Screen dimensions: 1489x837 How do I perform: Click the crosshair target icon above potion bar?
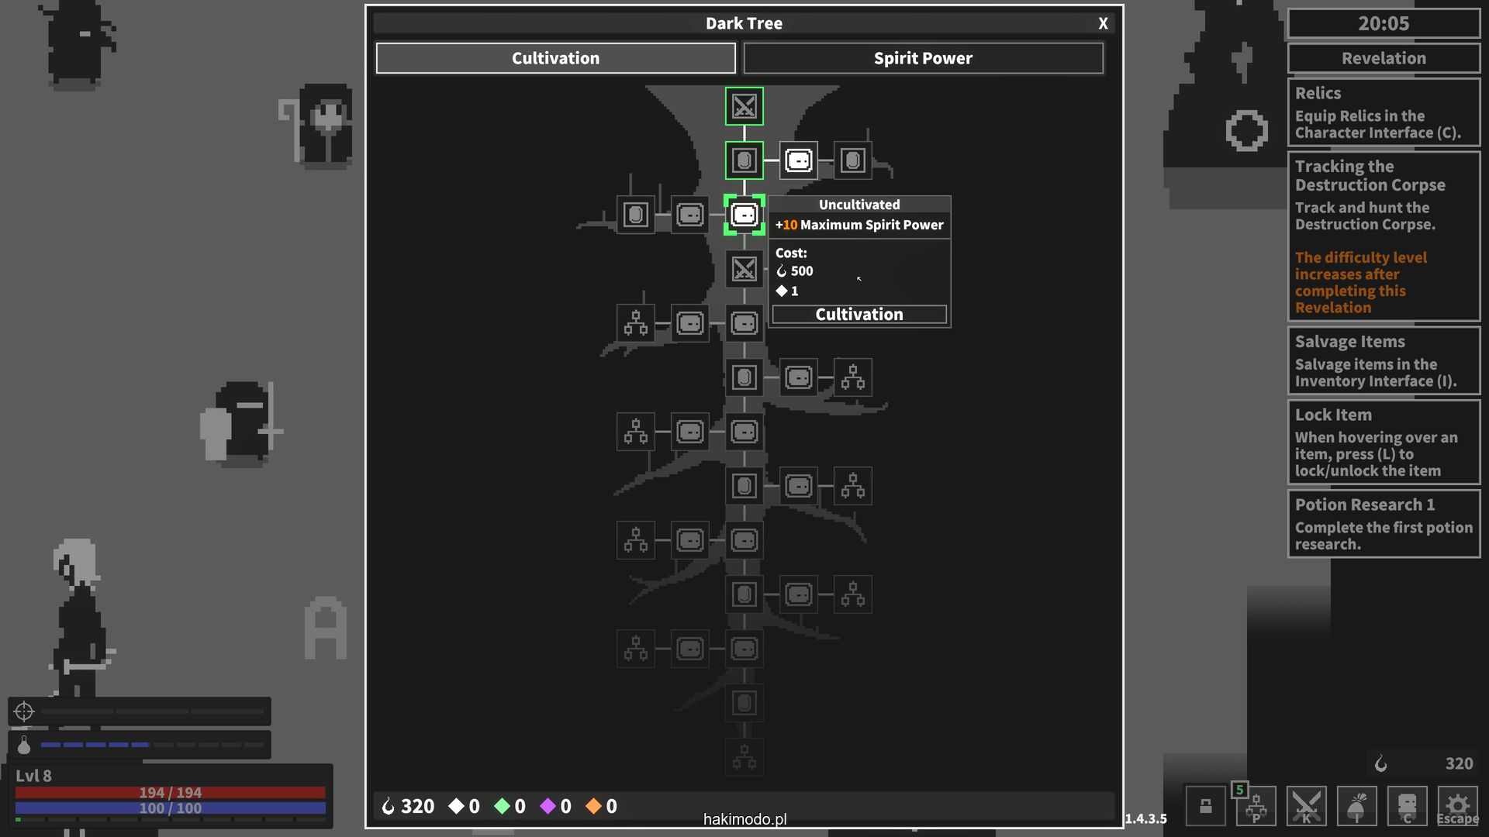24,711
